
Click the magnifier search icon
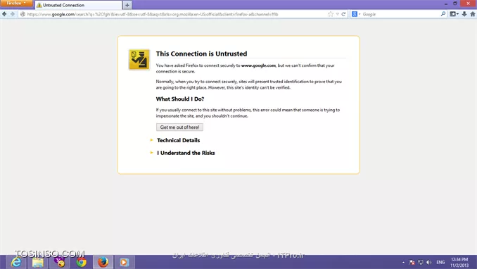[x=443, y=14]
